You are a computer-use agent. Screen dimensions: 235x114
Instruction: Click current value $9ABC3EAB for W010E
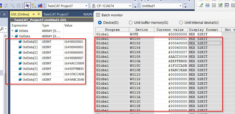click(x=171, y=70)
